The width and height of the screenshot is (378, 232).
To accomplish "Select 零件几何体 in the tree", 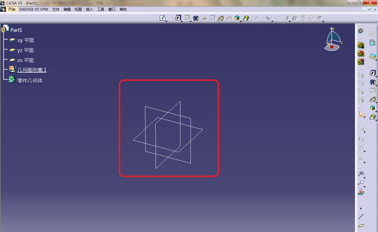I will coord(29,80).
